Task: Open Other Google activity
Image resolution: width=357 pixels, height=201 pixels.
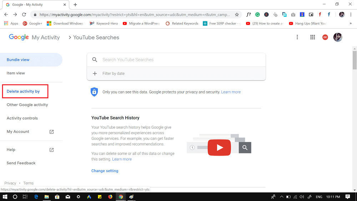Action: click(27, 105)
